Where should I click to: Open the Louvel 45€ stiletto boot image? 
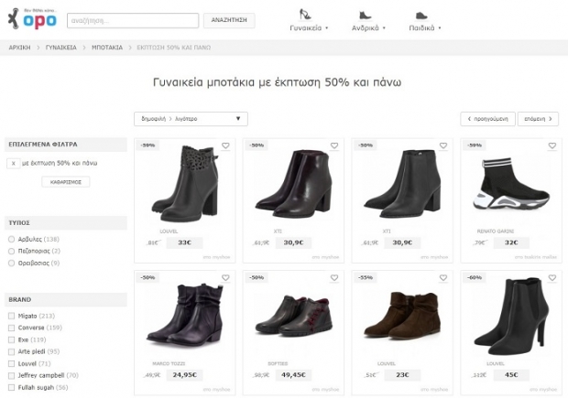point(511,316)
